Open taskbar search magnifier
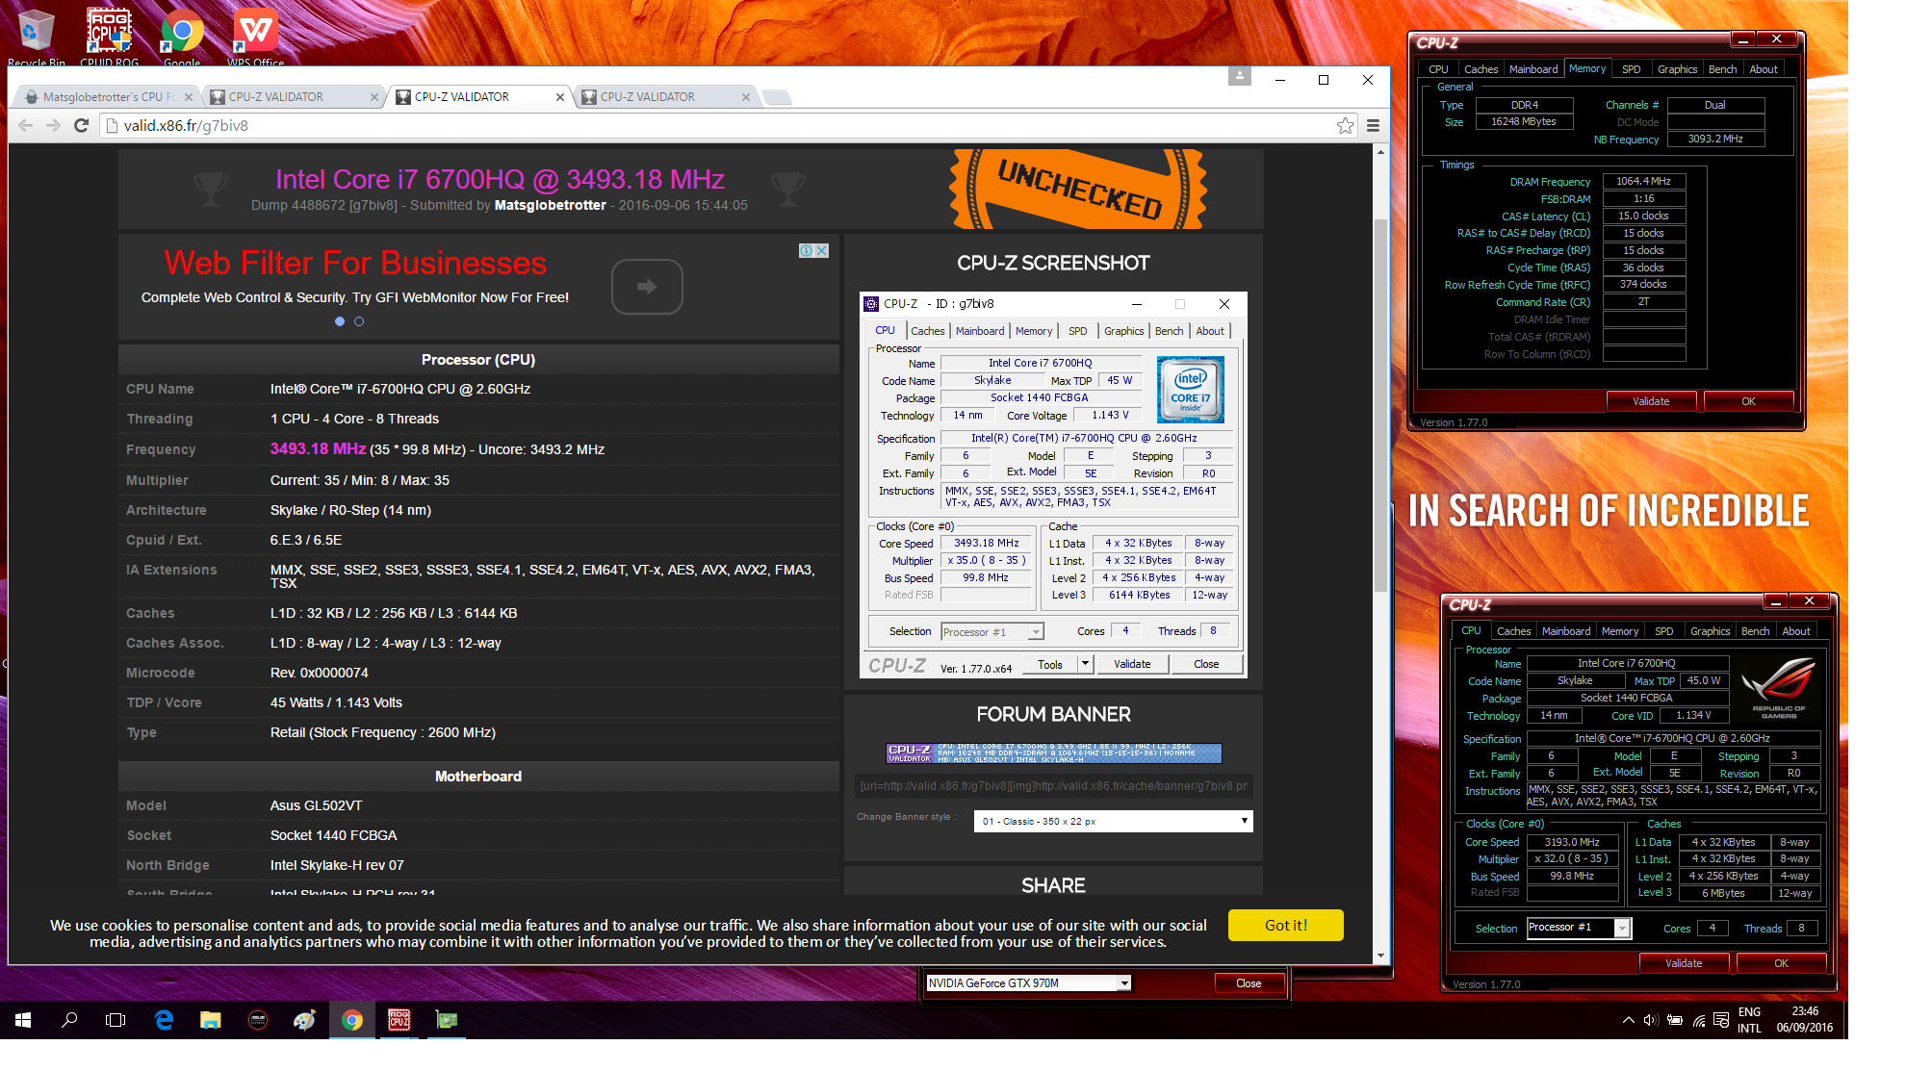 click(69, 1020)
